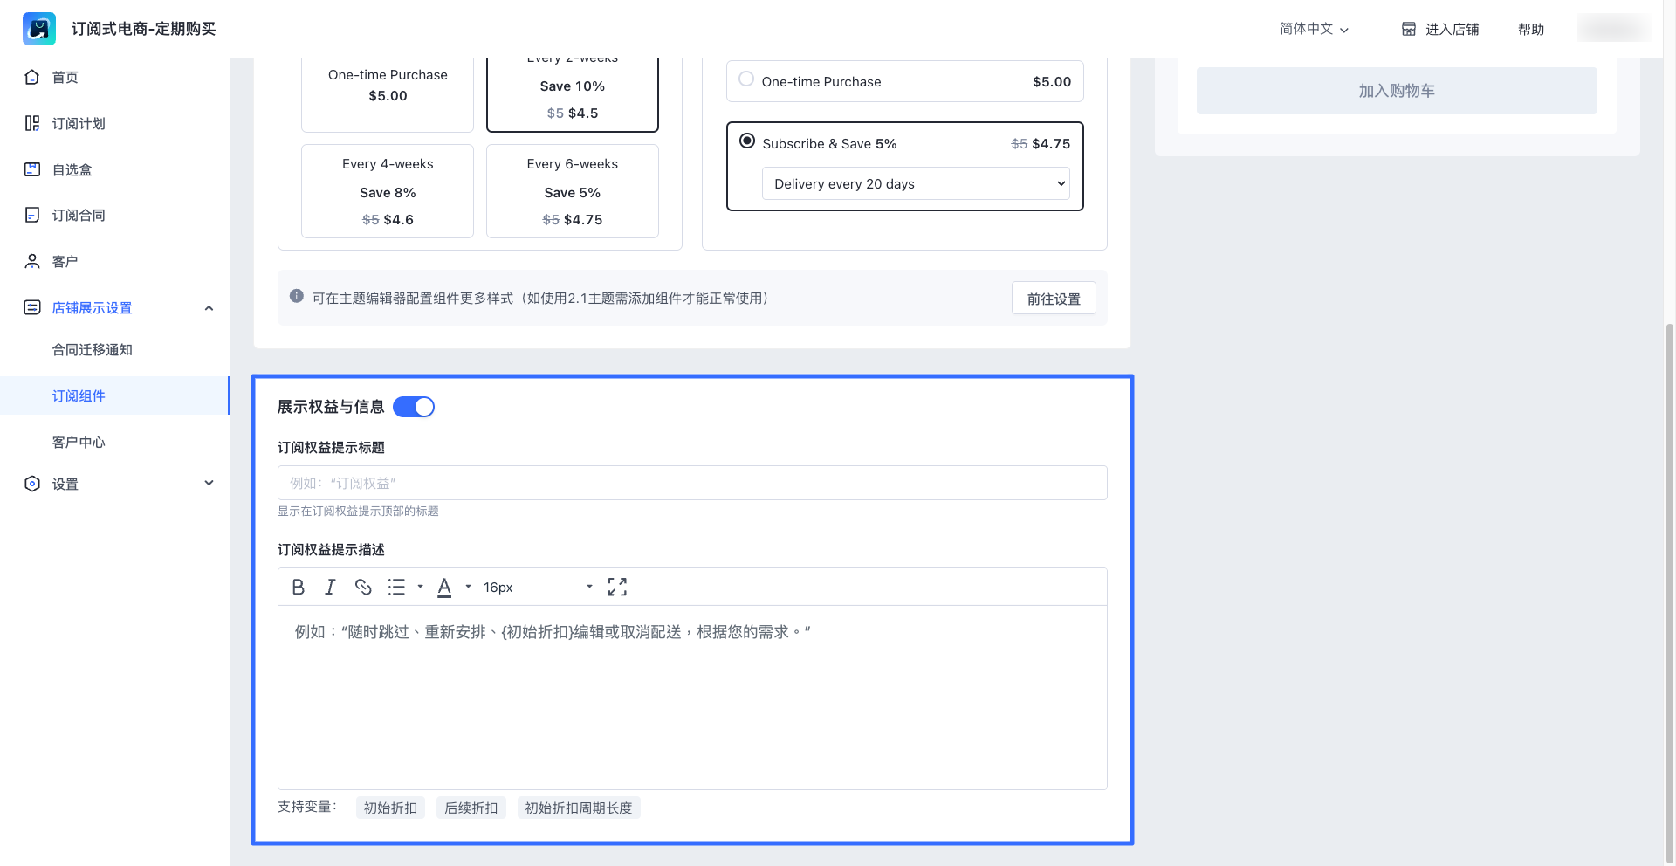1676x866 pixels.
Task: Open the text color dropdown arrow
Action: click(x=468, y=588)
